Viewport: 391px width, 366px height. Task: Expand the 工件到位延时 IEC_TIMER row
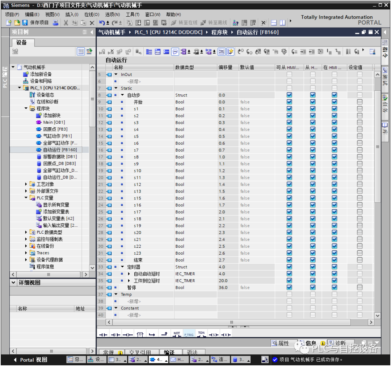(129, 280)
